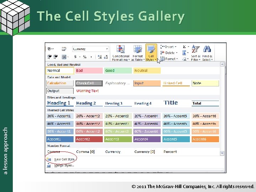256x192 pixels.
Task: Click the Comma Style icon
Action: coord(91,57)
